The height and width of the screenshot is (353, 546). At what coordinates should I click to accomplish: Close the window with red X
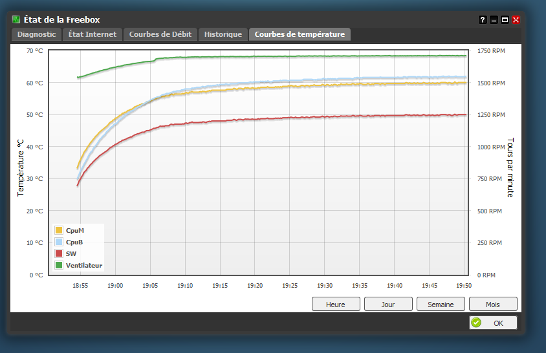[x=516, y=20]
